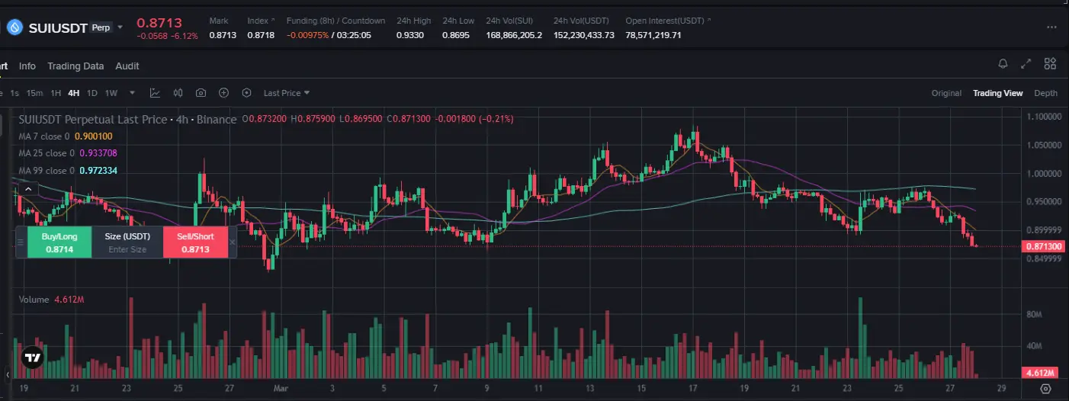Image resolution: width=1069 pixels, height=401 pixels.
Task: Click the 17 date label on time axis
Action: coord(693,389)
